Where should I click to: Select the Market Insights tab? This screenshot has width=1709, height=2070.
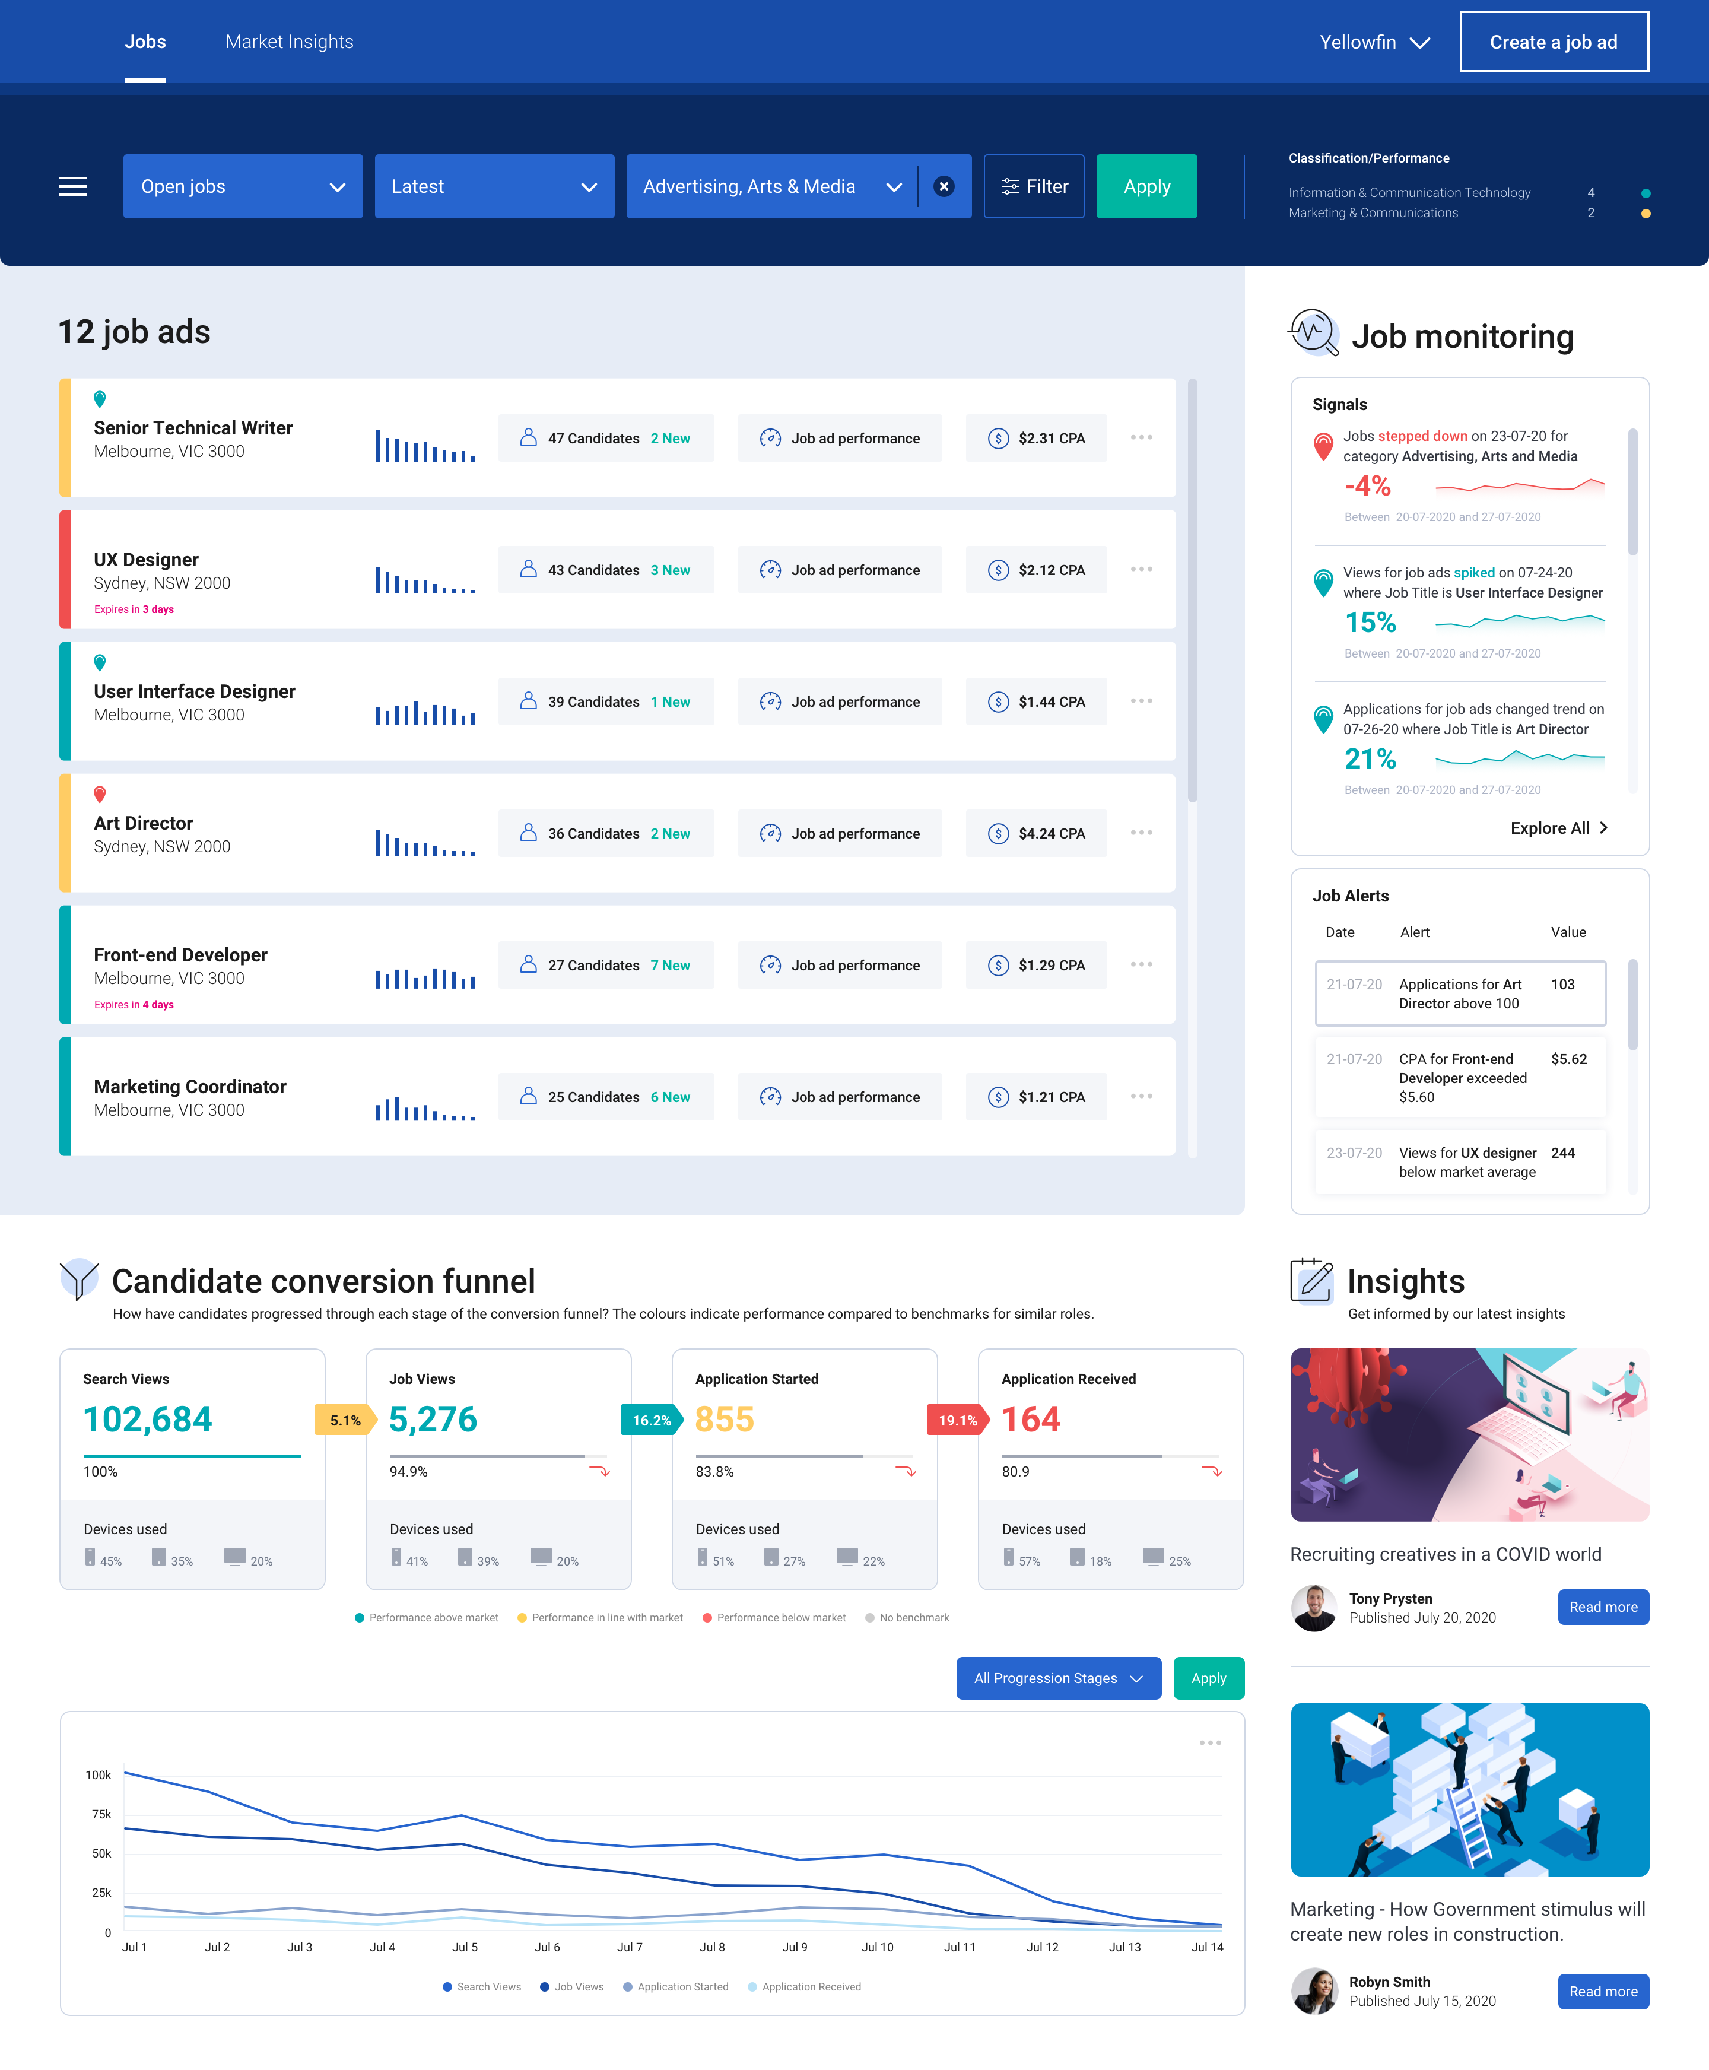(289, 40)
